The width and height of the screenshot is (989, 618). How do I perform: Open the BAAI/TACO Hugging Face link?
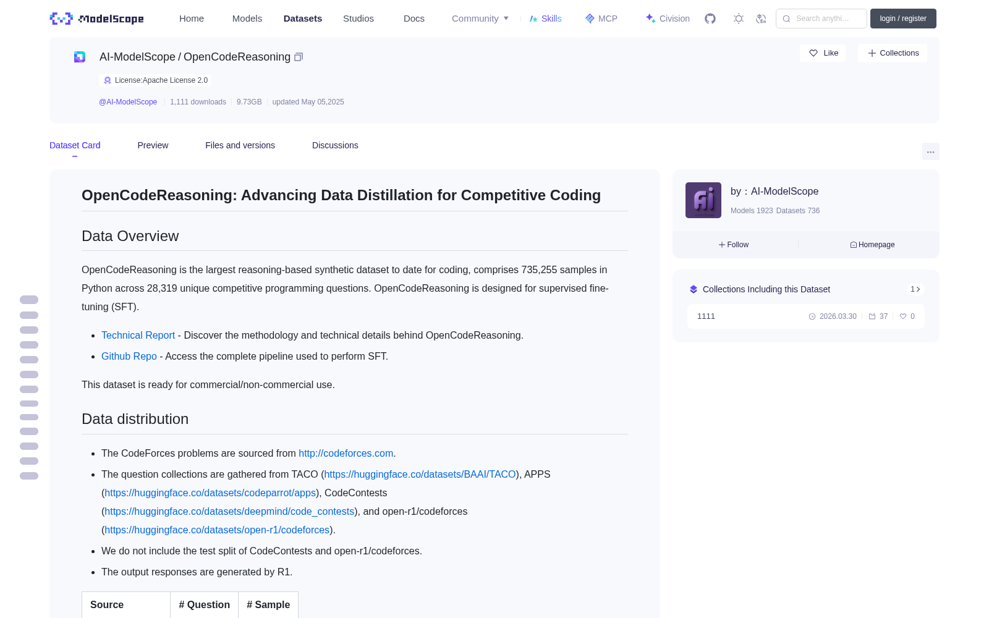tap(420, 474)
